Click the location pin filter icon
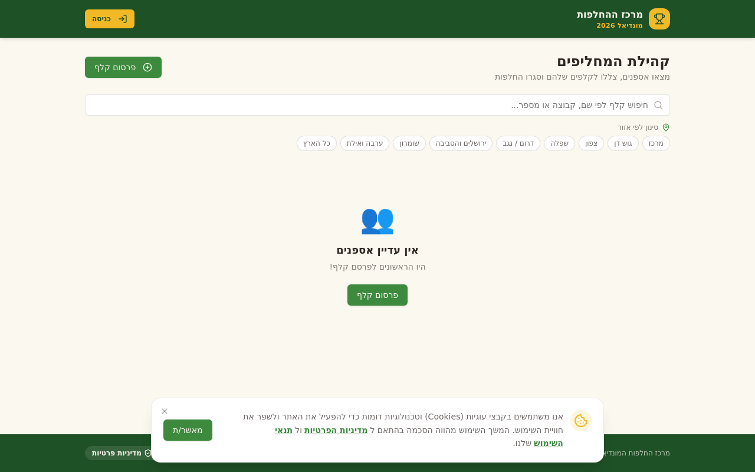Screen dimensions: 755x472 (666, 127)
